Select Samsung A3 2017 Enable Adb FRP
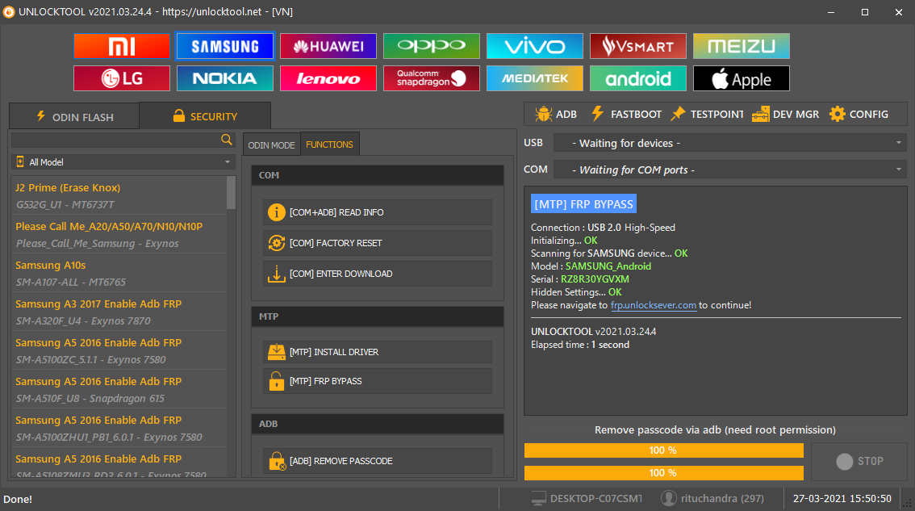915x511 pixels. point(119,312)
